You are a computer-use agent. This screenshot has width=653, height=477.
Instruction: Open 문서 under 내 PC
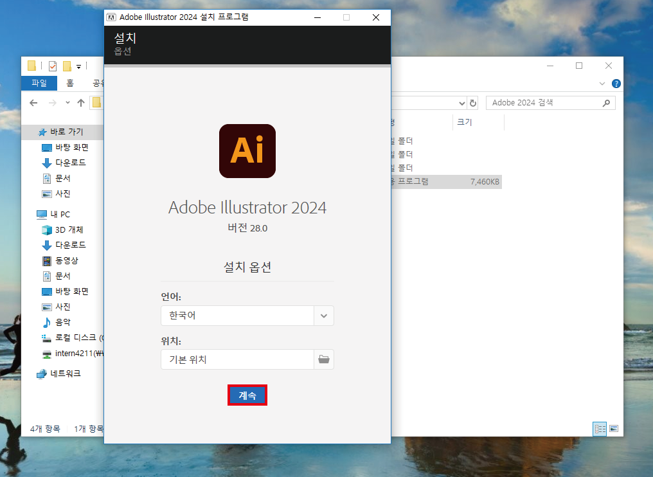point(56,276)
